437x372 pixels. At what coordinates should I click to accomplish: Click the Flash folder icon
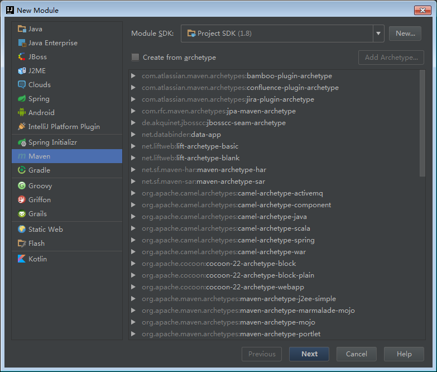[x=22, y=243]
